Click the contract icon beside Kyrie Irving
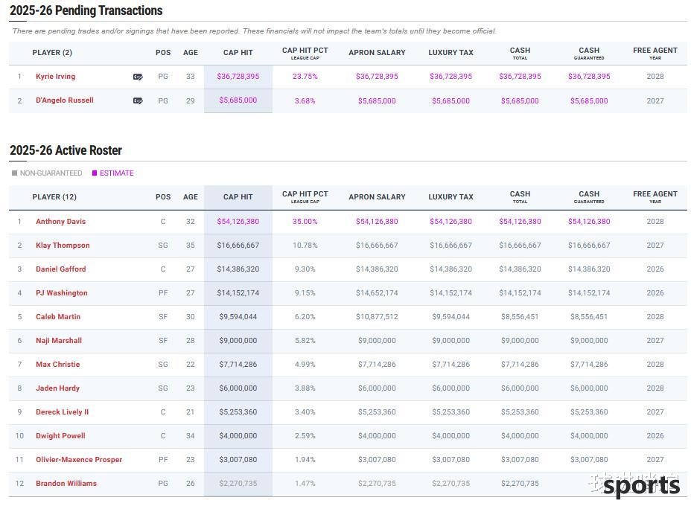 [138, 77]
